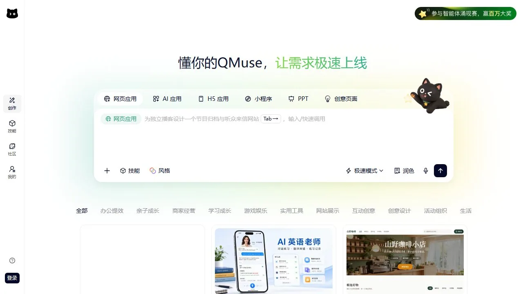Open the 创作 section in sidebar
The image size is (523, 294).
coord(12,104)
